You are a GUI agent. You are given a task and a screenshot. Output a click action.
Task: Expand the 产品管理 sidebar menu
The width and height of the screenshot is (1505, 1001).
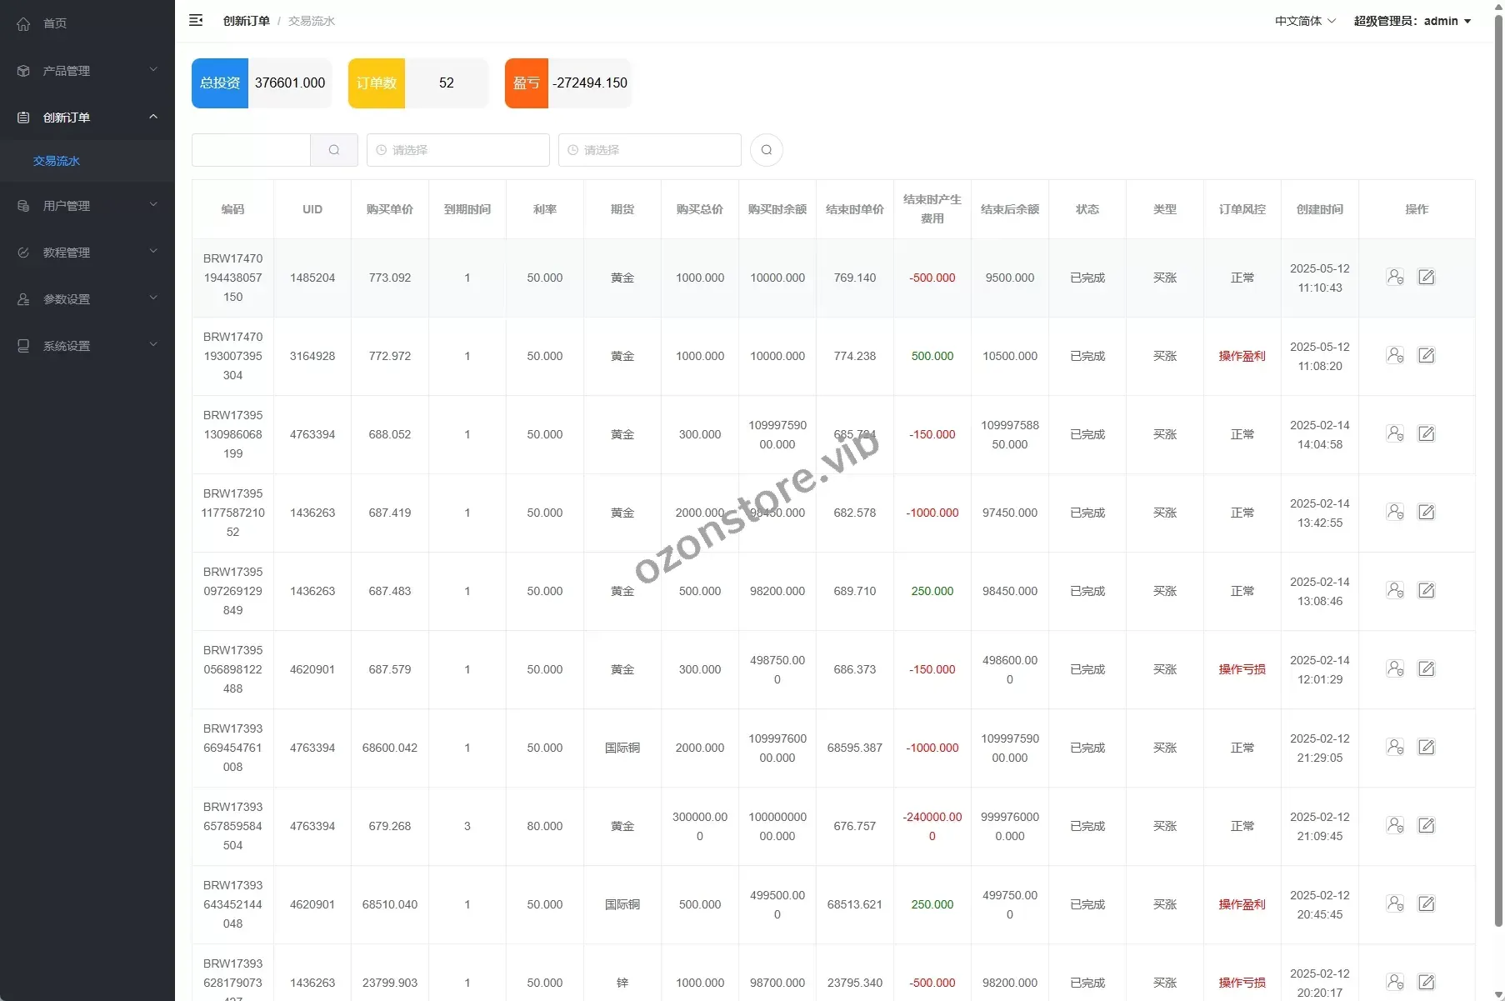tap(87, 71)
